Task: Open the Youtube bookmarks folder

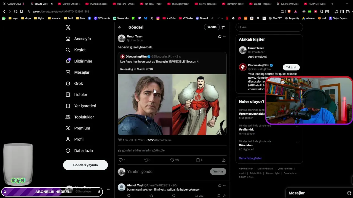Action: 54,18
